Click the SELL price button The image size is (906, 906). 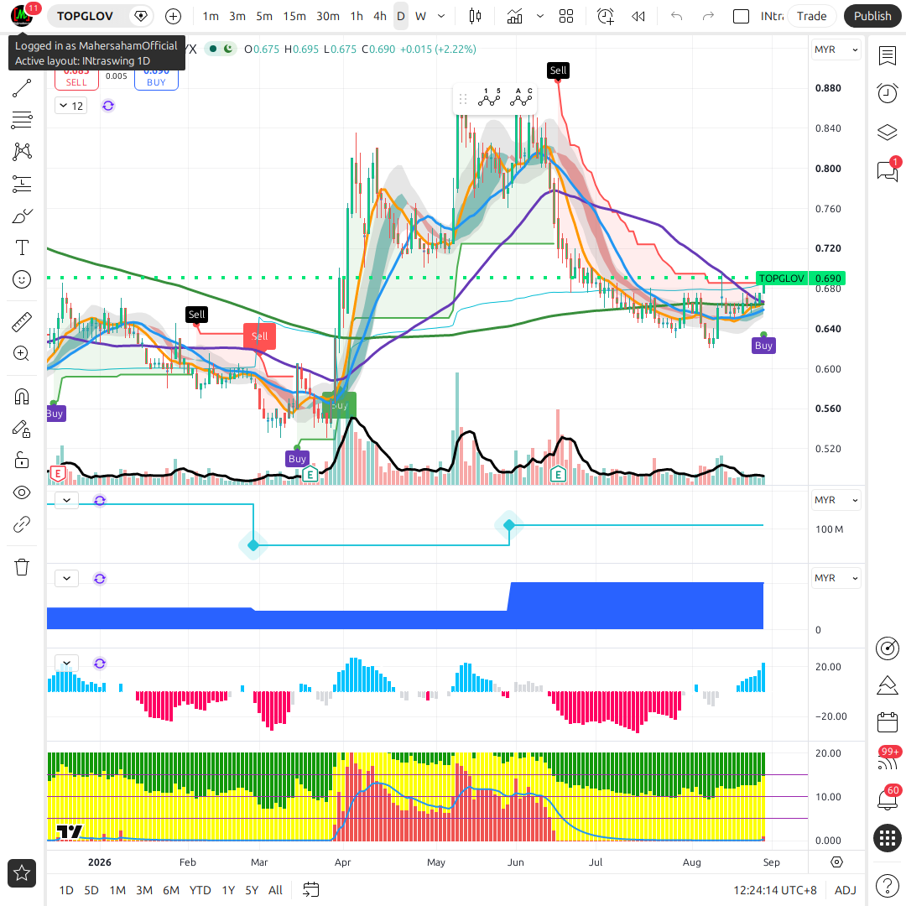(x=76, y=77)
